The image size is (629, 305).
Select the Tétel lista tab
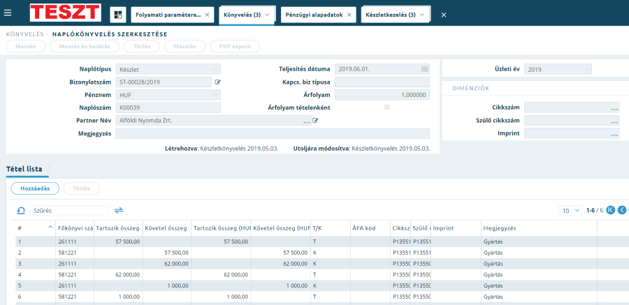click(x=24, y=169)
